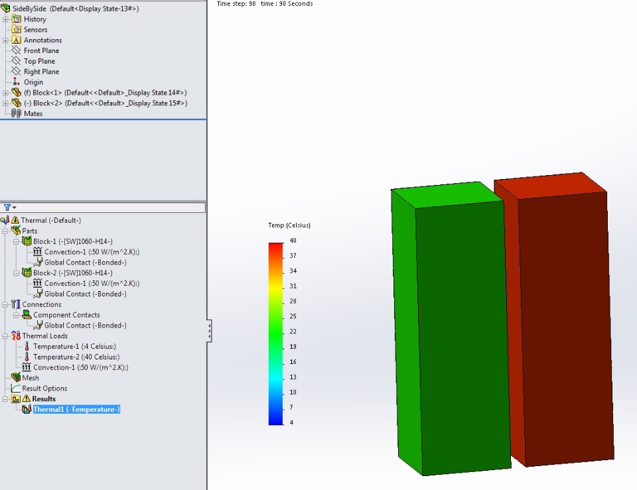Click the Component Contacts icon
This screenshot has width=637, height=490.
pos(27,315)
